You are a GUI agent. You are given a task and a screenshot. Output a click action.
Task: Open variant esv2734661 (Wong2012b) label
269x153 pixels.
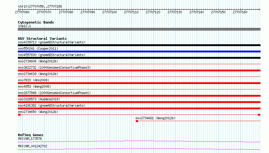(155, 118)
